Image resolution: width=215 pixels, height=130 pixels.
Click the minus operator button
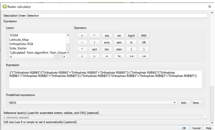(82, 43)
